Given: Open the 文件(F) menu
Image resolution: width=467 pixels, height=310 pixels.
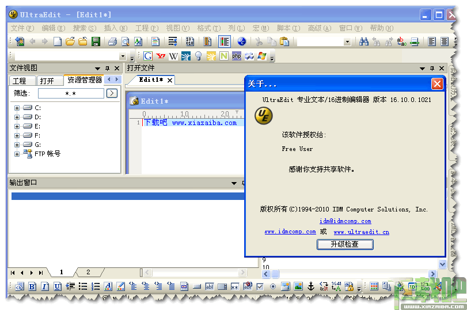Looking at the screenshot, I should click(22, 28).
